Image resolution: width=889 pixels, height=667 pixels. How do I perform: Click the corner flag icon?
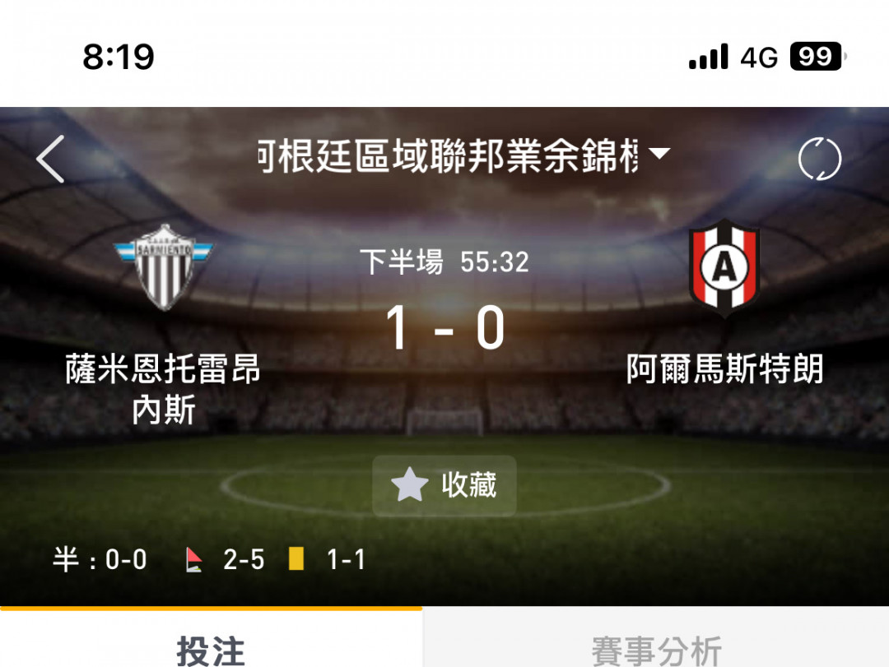(194, 560)
